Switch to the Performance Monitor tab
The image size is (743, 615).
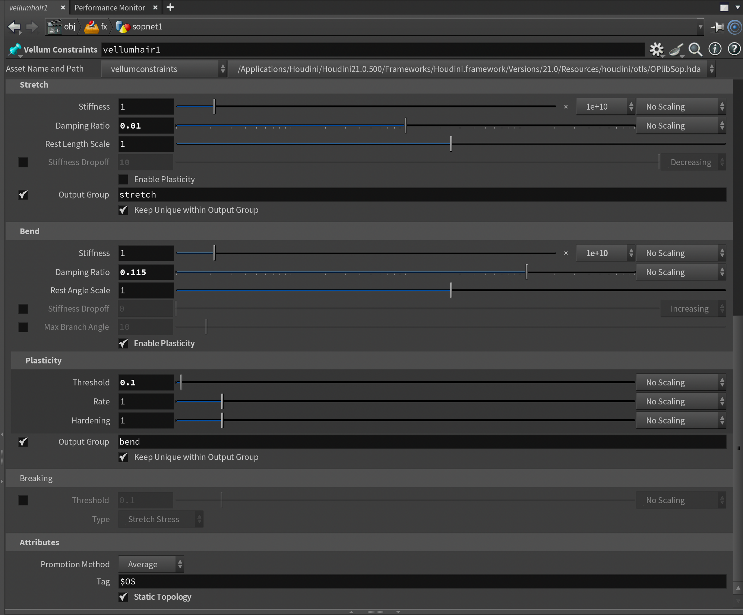[x=110, y=7]
